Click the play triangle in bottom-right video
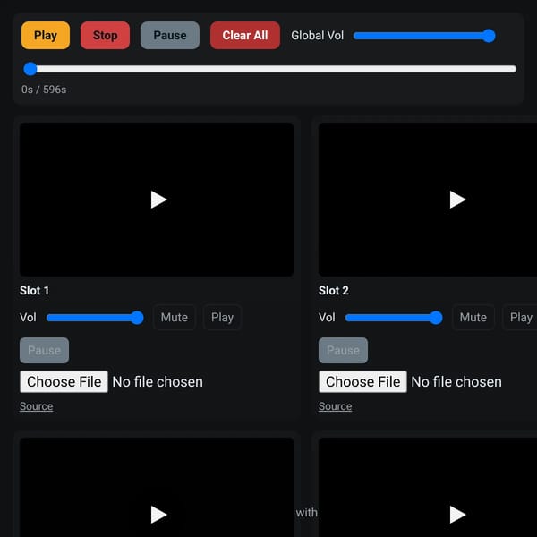The height and width of the screenshot is (537, 537). [457, 515]
